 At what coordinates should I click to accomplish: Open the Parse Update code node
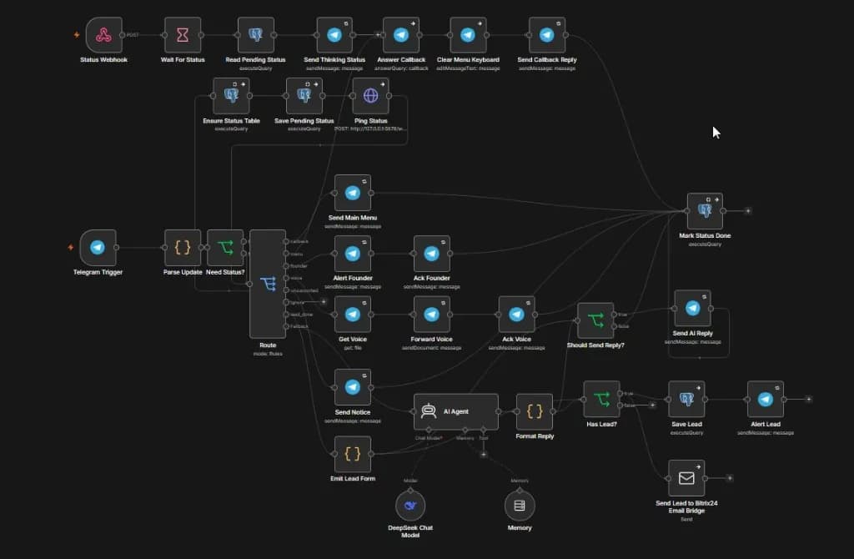pyautogui.click(x=183, y=247)
